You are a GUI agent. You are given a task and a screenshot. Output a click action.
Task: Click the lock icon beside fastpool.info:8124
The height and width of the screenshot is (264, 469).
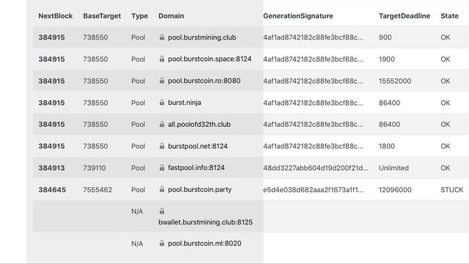tap(162, 168)
